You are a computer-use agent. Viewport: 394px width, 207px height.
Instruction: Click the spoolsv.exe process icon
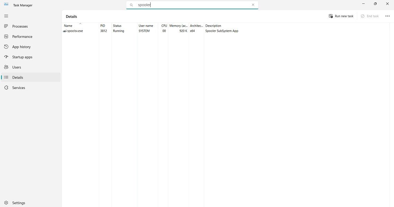pos(64,31)
